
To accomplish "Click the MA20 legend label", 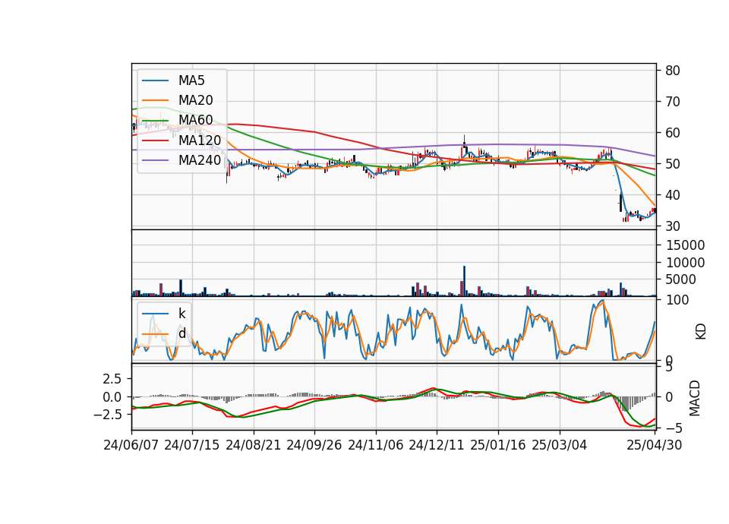I will tap(195, 100).
